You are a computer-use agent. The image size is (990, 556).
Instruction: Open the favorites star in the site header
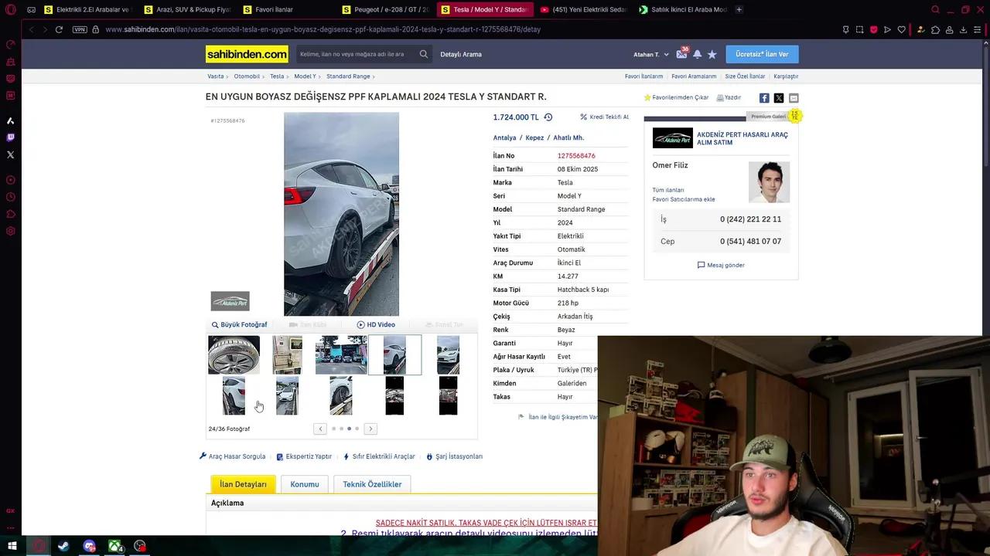coord(712,54)
